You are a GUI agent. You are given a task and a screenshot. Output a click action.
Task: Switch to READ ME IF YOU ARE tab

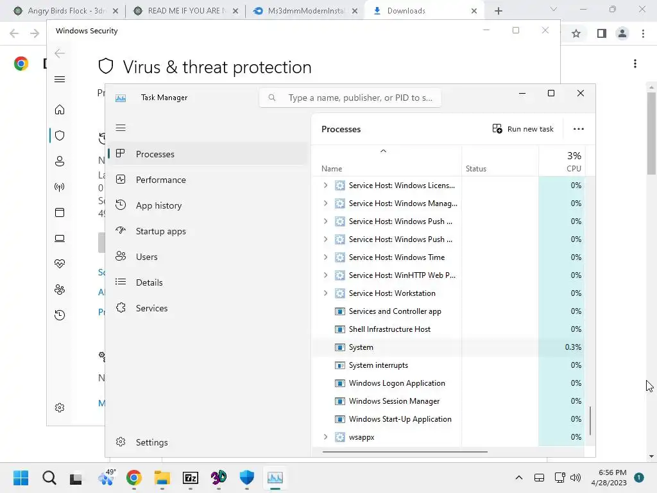pos(187,11)
